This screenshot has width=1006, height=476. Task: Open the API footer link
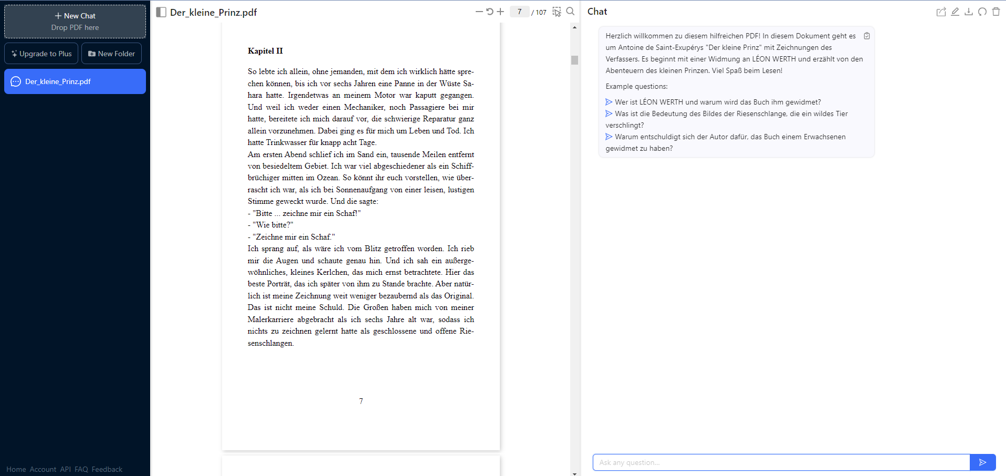tap(65, 469)
